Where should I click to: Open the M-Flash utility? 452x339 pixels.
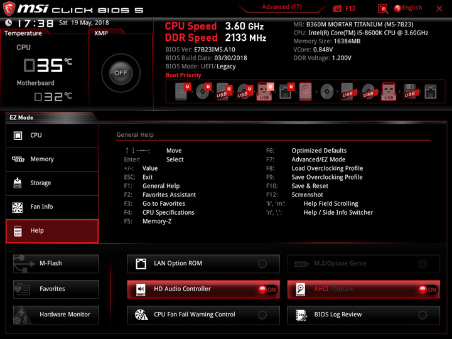pos(56,264)
